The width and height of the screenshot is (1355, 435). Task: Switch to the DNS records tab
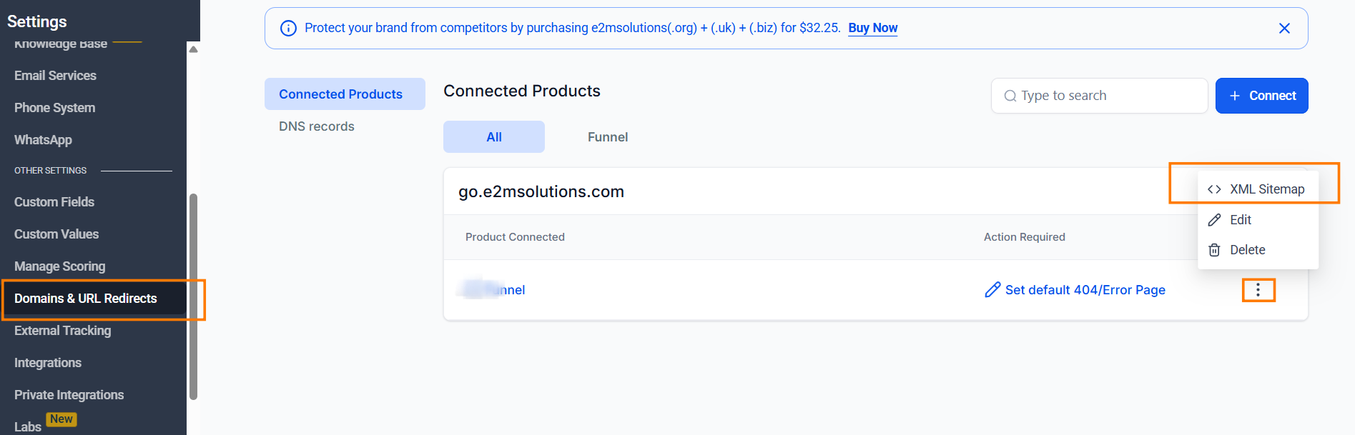click(x=316, y=126)
